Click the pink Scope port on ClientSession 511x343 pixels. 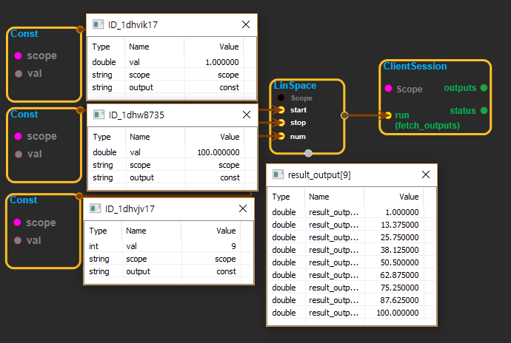(x=388, y=89)
